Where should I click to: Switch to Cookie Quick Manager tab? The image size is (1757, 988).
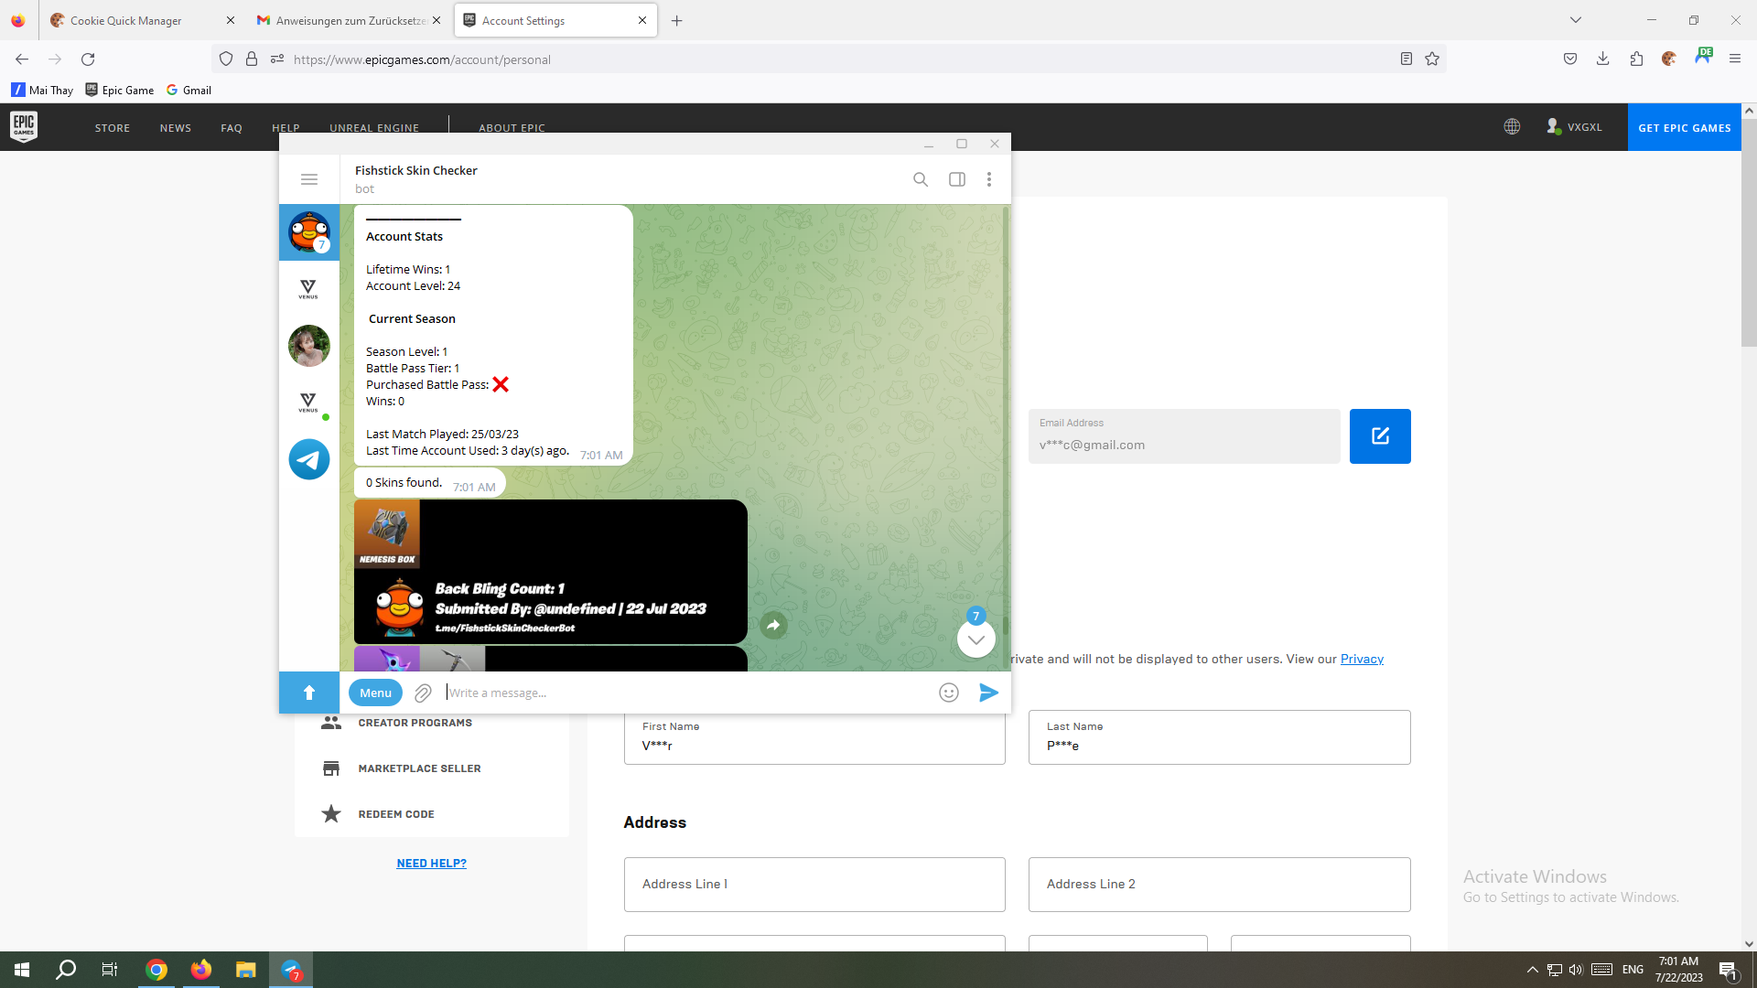142,20
